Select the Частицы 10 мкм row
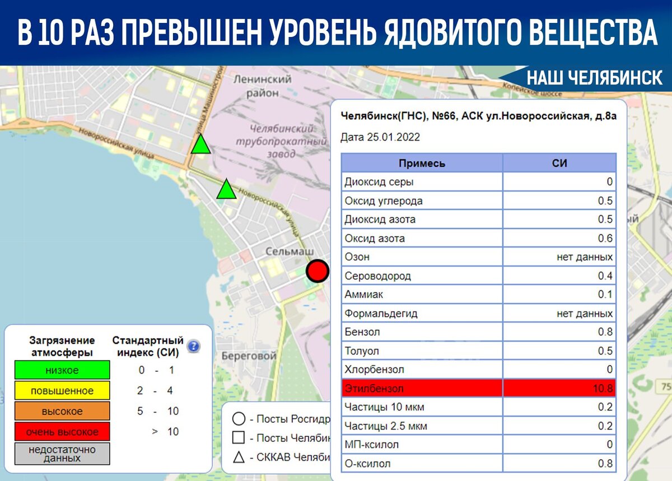 (479, 407)
